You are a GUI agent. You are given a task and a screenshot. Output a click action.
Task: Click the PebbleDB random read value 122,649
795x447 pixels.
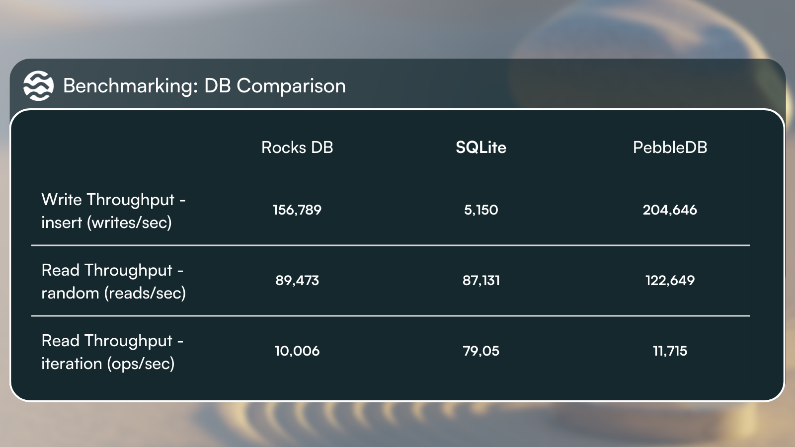(x=670, y=281)
